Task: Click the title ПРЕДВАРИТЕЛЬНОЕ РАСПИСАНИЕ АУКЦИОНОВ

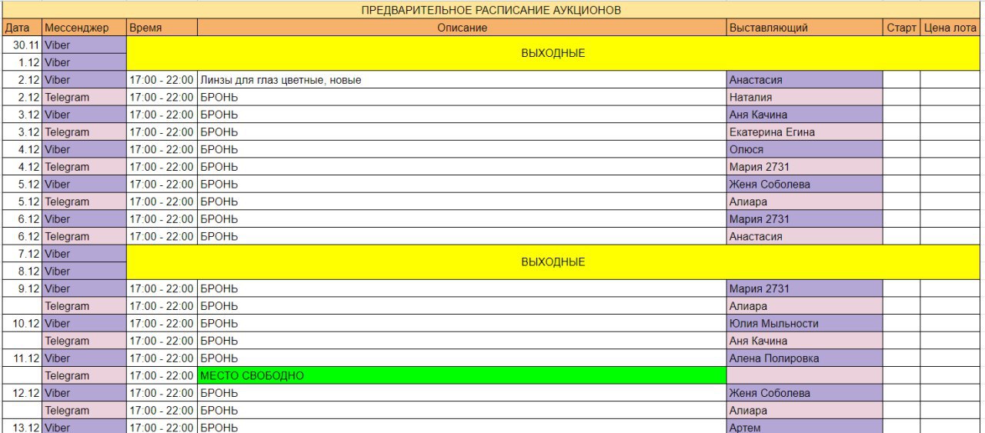Action: [491, 10]
